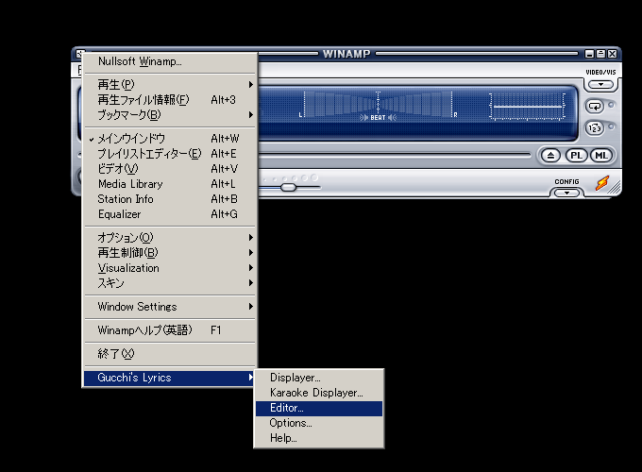
Task: Toggle the shuffle 123 button
Action: pyautogui.click(x=595, y=128)
